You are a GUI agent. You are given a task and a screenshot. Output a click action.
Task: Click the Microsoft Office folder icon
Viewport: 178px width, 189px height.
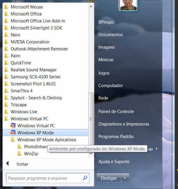pos(6,14)
